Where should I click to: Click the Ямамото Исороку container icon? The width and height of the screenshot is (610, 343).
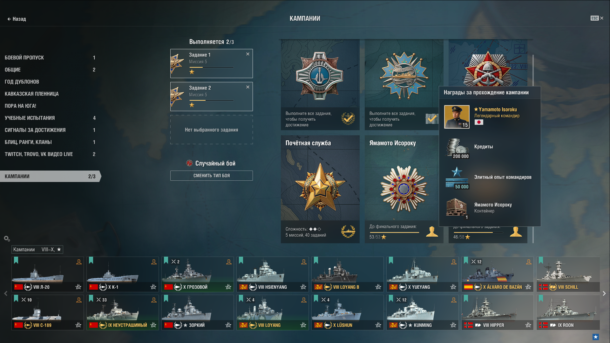click(457, 208)
